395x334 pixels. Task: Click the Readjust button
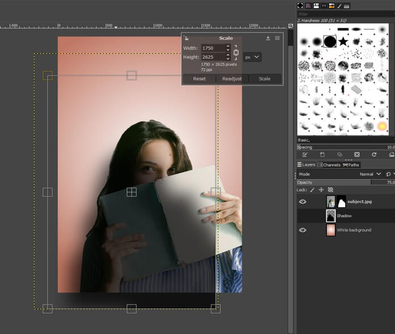coord(232,79)
